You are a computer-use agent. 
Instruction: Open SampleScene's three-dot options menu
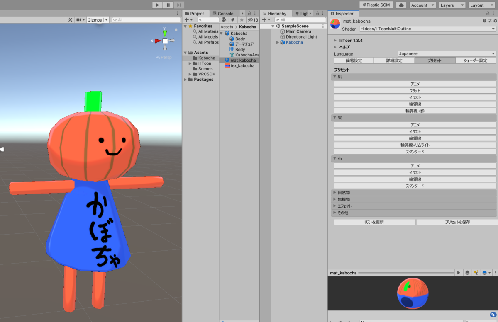point(323,26)
